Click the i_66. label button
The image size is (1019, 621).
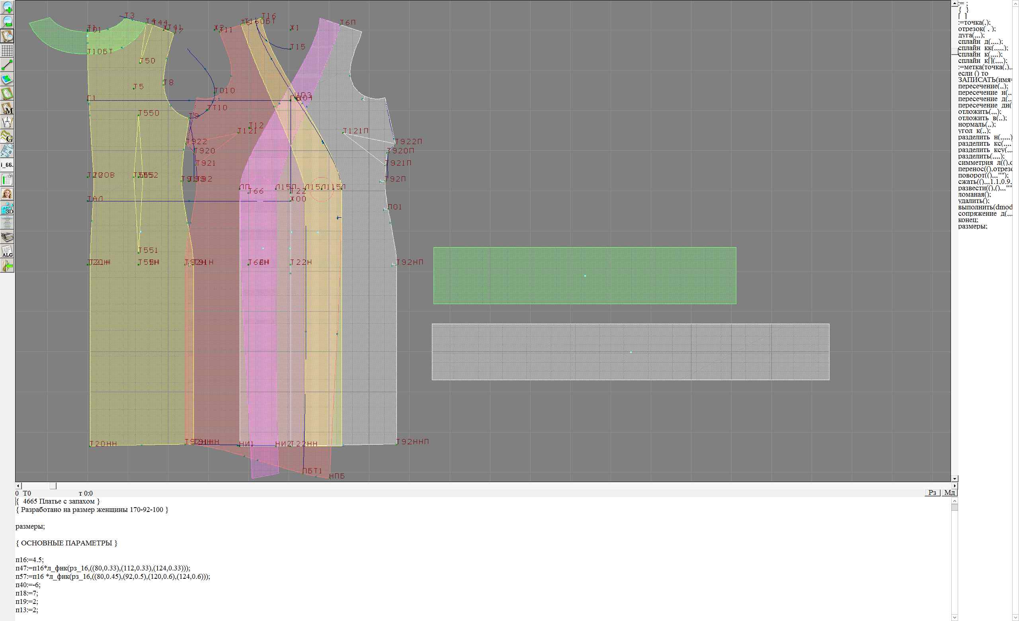click(x=8, y=165)
